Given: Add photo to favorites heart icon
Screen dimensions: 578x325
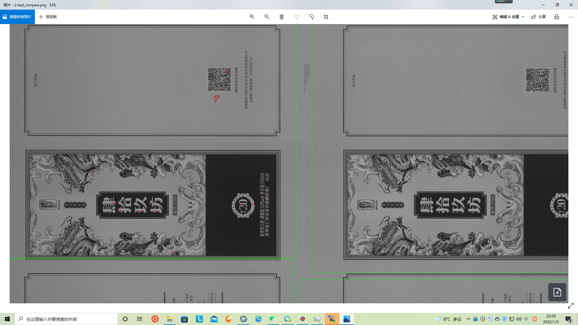Looking at the screenshot, I should point(297,17).
